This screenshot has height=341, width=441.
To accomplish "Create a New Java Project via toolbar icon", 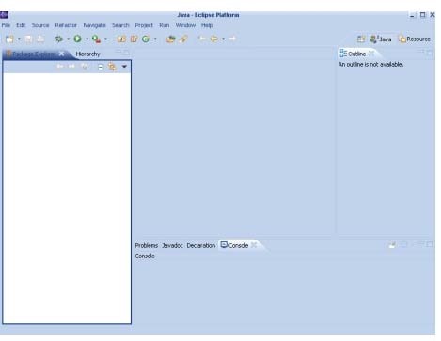I will [121, 39].
